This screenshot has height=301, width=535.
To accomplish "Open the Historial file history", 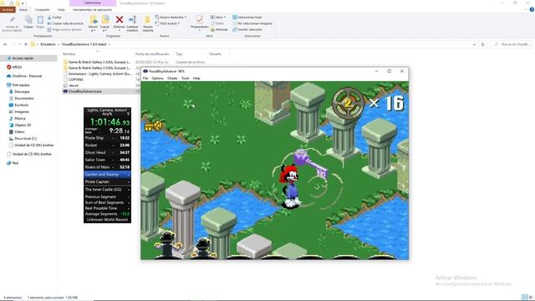I will (x=219, y=30).
